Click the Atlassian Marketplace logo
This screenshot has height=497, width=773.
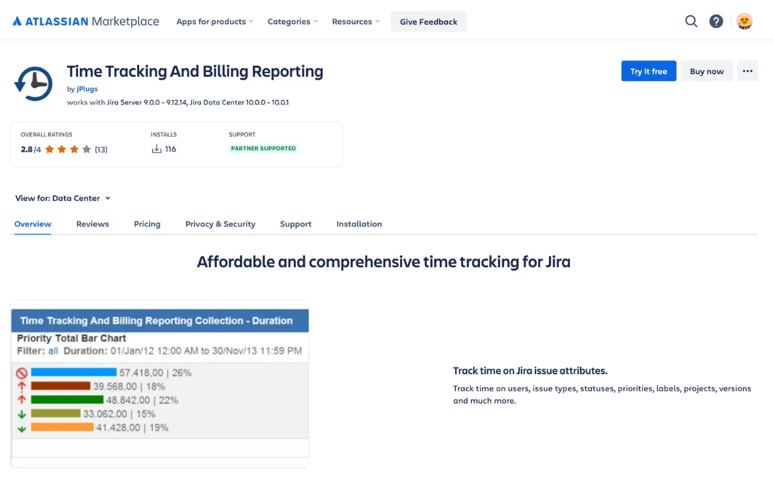click(x=85, y=21)
